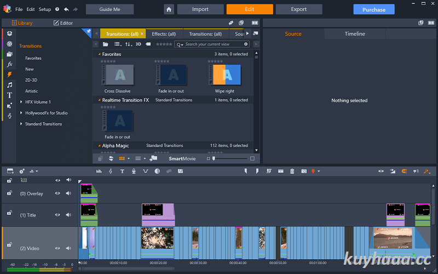
Task: Open the thumbnail view dropdown arrow
Action: [x=129, y=158]
